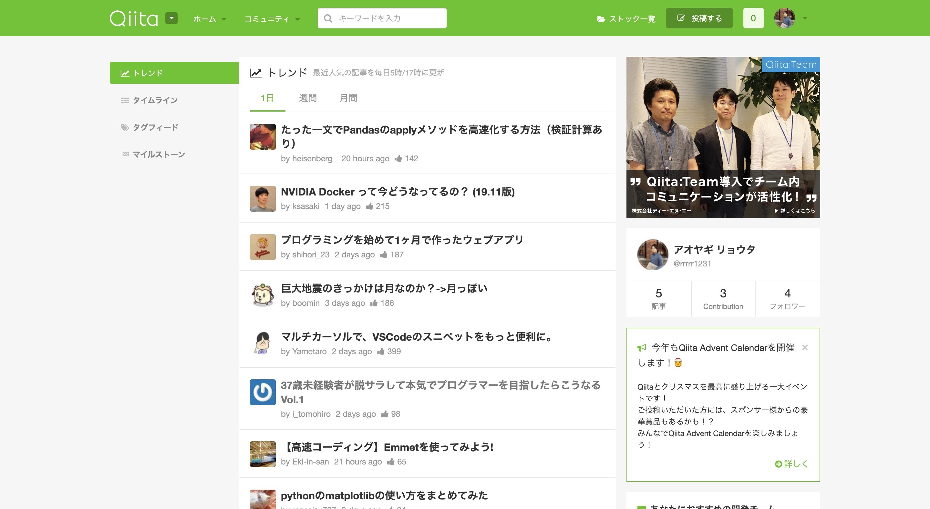930x509 pixels.
Task: Click the Qiita logo
Action: point(134,18)
